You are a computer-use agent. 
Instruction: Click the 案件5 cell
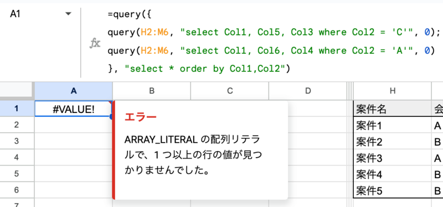pos(393,190)
